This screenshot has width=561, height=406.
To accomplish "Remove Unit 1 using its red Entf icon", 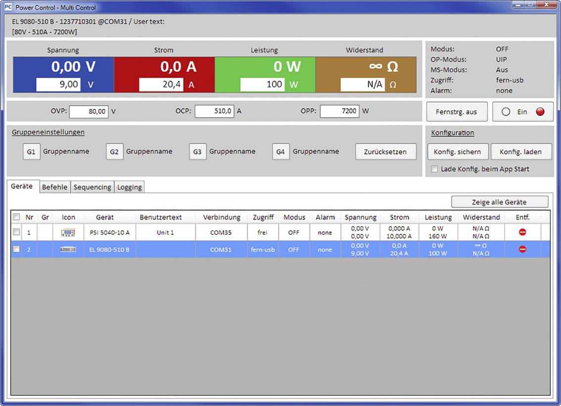I will [x=523, y=232].
